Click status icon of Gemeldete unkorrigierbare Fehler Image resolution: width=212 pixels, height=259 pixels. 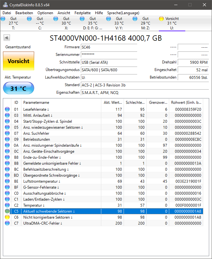[x=7, y=163]
